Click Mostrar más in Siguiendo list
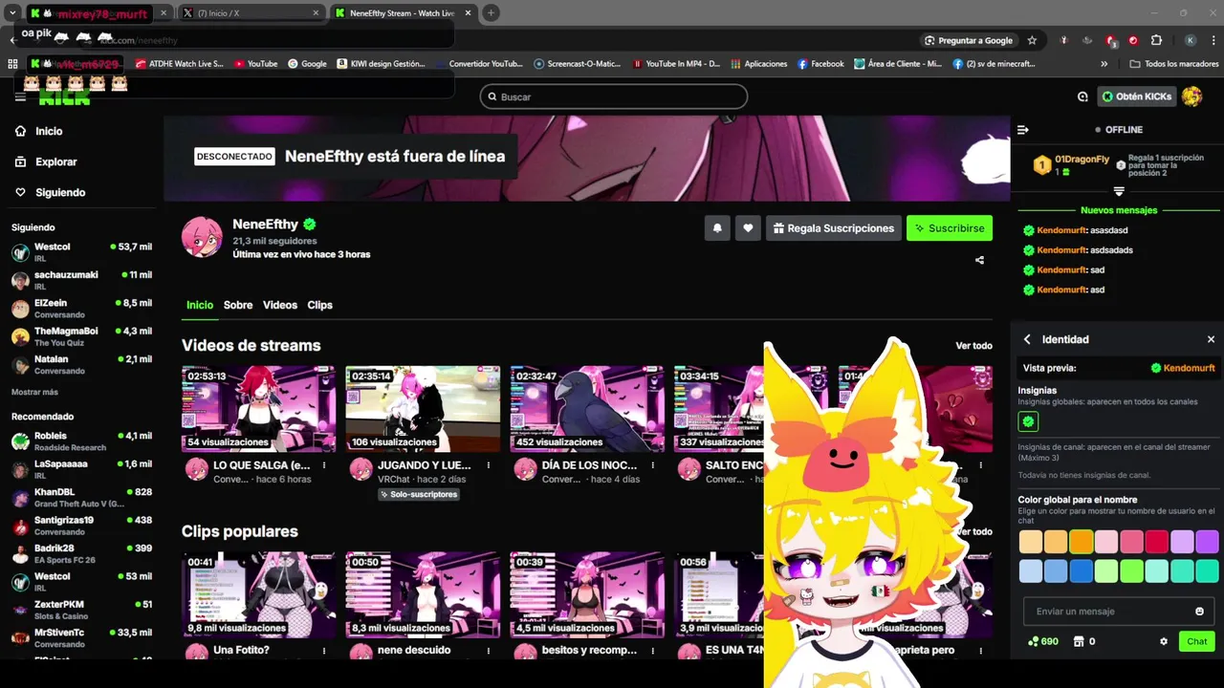Screen dimensions: 1224x688 [x=34, y=392]
